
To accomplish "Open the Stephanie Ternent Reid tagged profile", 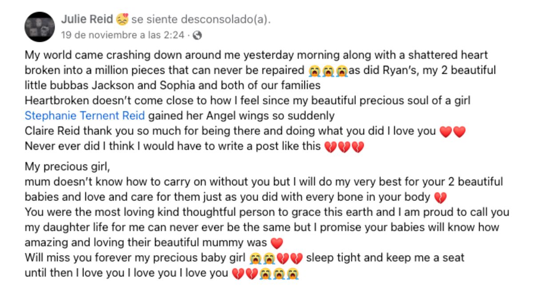I will 84,116.
